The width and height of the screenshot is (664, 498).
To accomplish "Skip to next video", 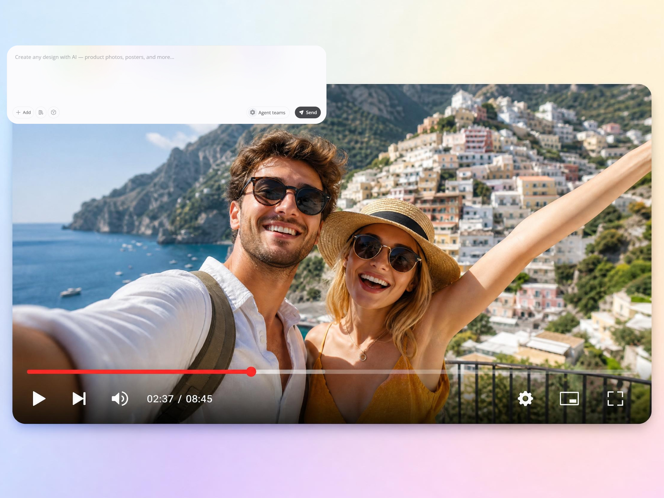I will coord(79,398).
